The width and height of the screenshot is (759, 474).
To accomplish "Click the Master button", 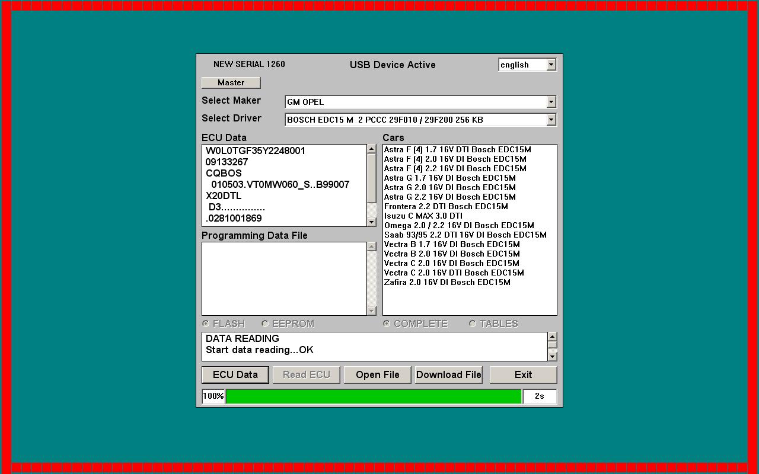I will tap(231, 82).
